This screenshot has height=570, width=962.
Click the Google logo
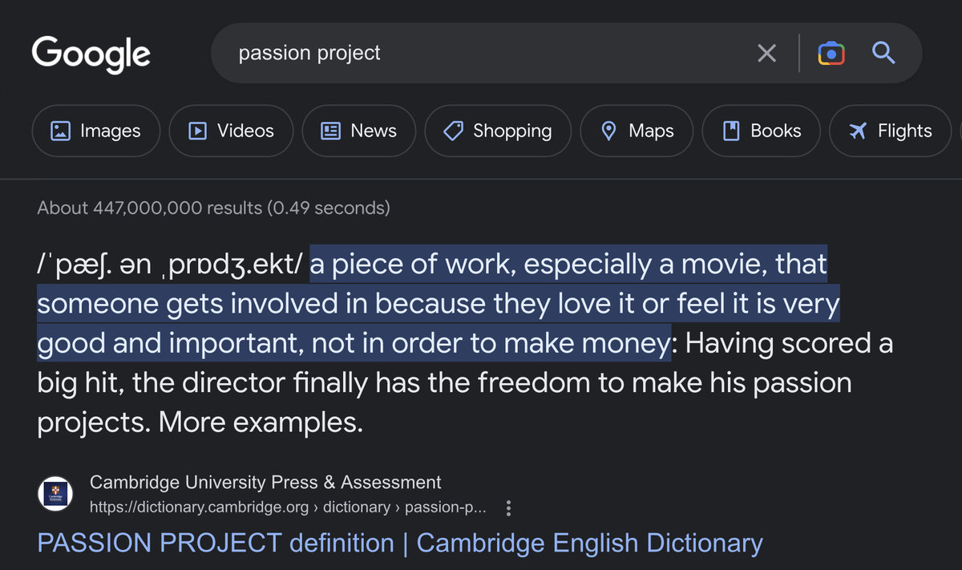(91, 54)
